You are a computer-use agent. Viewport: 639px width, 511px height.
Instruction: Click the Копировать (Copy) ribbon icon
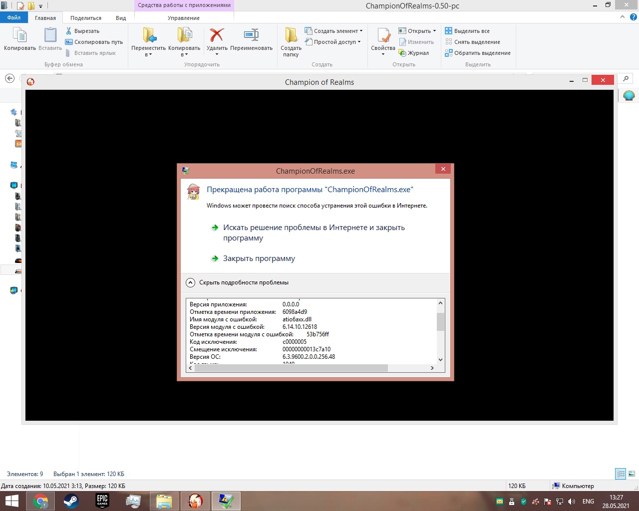(x=20, y=39)
